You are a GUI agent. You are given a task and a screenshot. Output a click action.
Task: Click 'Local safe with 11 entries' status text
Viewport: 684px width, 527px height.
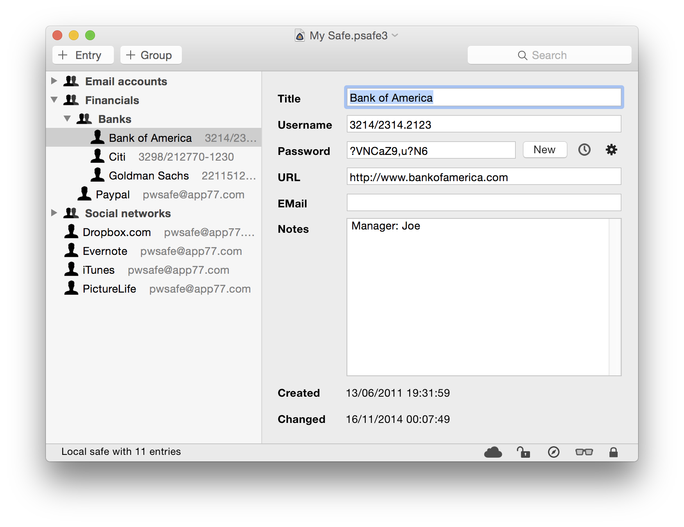121,452
